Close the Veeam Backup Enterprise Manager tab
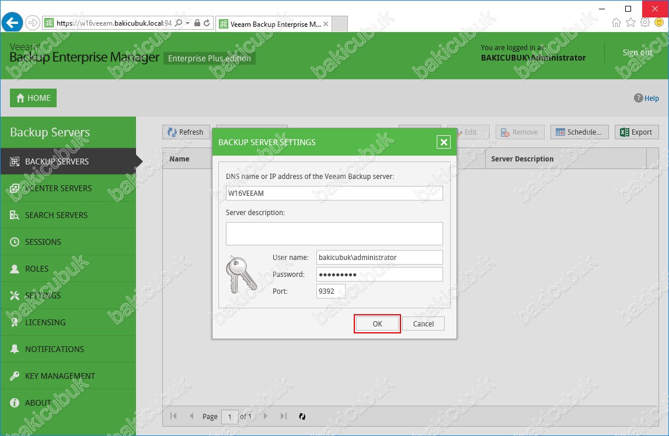The height and width of the screenshot is (436, 669). pyautogui.click(x=326, y=24)
